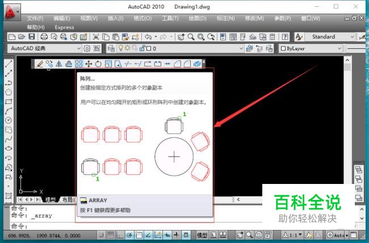Open the 文件(F) menu

(35, 18)
